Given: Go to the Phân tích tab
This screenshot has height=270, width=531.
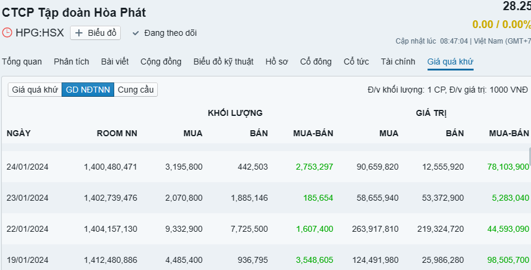Looking at the screenshot, I should pos(71,62).
